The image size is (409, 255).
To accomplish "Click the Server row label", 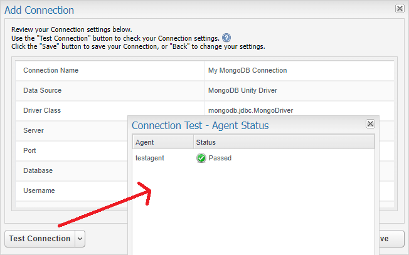I will coord(33,130).
